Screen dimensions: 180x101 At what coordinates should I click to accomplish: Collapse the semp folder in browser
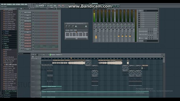tap(5, 43)
